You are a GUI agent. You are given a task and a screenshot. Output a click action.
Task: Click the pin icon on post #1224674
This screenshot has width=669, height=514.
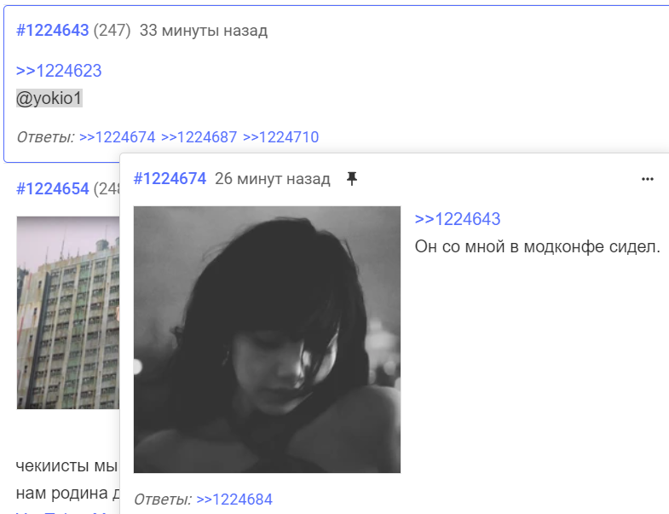(352, 179)
